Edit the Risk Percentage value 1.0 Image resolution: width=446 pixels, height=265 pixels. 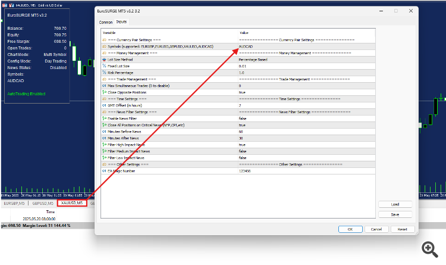(x=307, y=73)
